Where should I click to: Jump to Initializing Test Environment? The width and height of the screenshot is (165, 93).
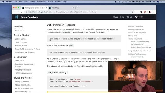pyautogui.click(x=137, y=54)
